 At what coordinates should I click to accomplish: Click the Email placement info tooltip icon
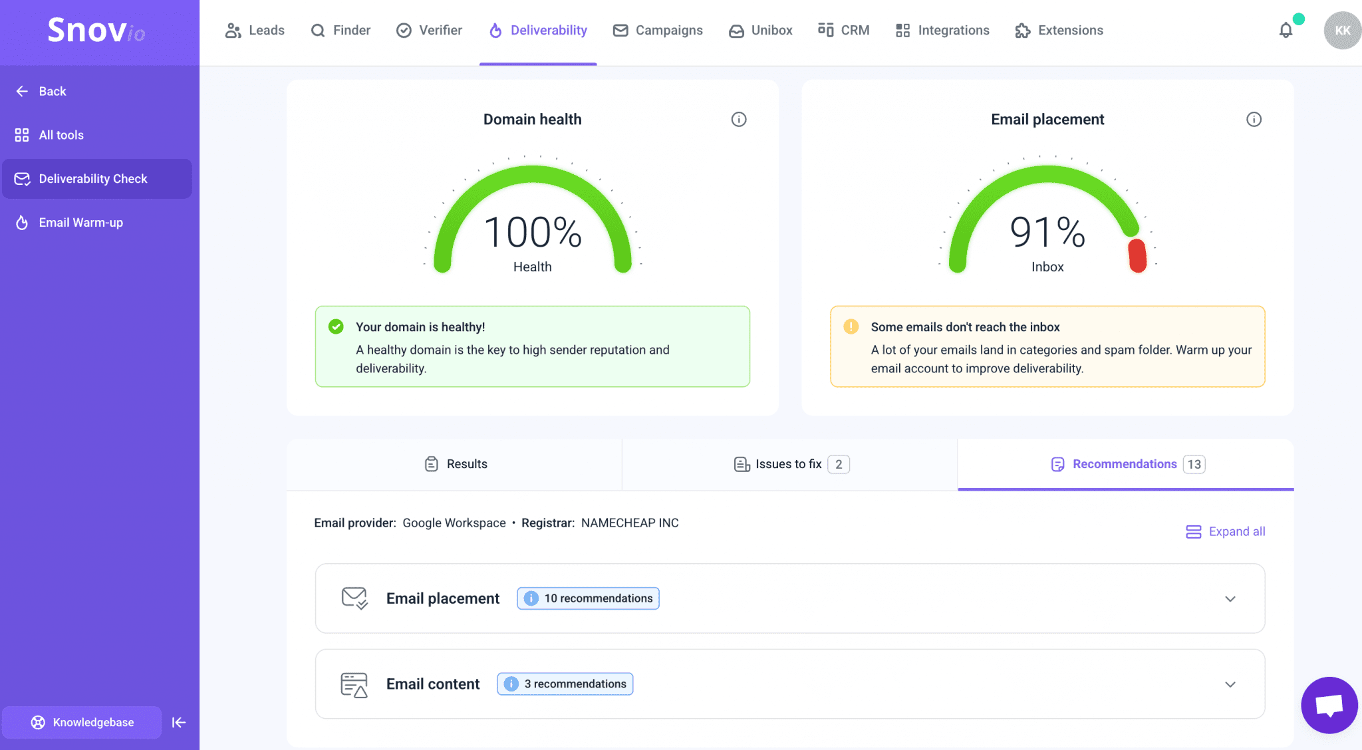point(1254,120)
